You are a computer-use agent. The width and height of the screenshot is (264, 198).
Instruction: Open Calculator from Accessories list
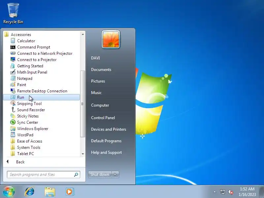pyautogui.click(x=26, y=41)
